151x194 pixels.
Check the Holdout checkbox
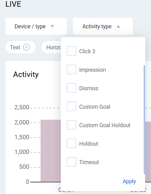(72, 143)
